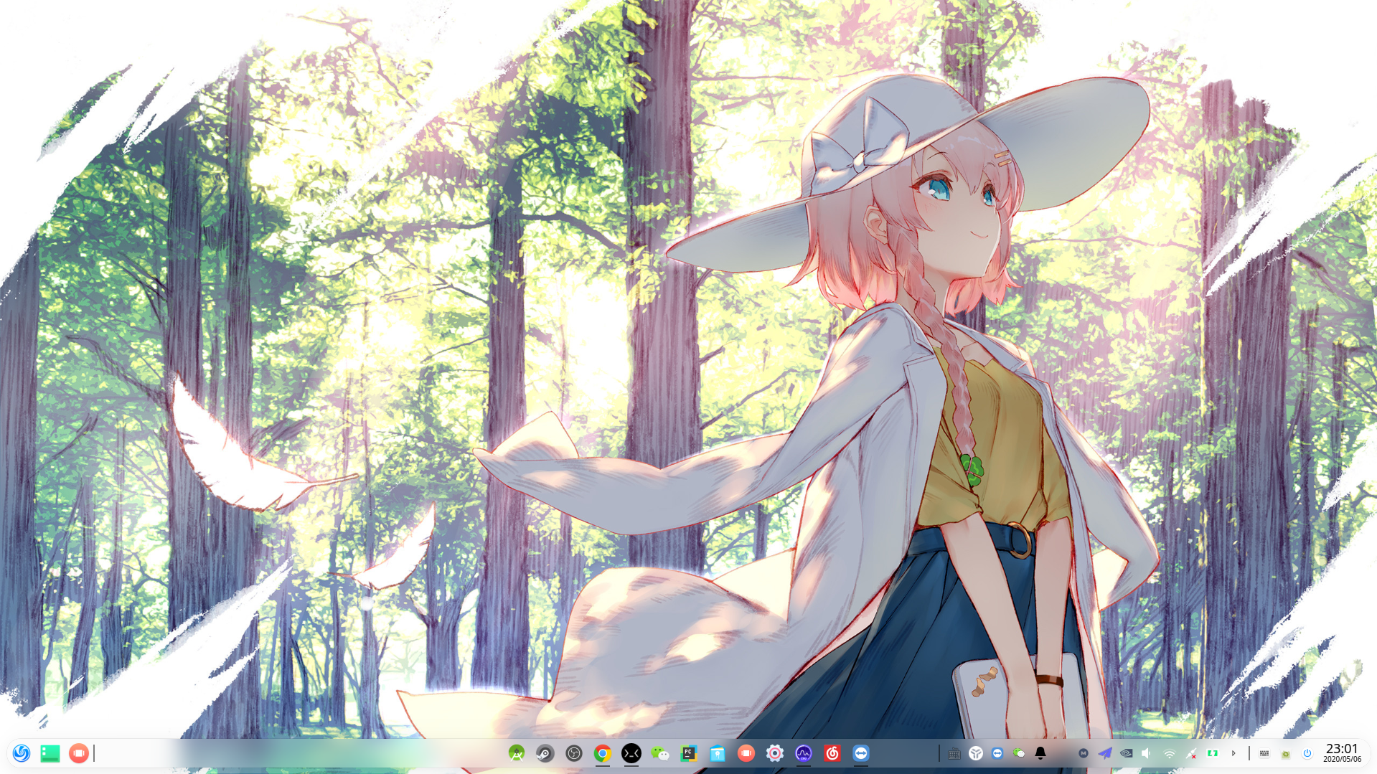Launch OBS Studio from the dock
Image resolution: width=1377 pixels, height=774 pixels.
pos(574,753)
